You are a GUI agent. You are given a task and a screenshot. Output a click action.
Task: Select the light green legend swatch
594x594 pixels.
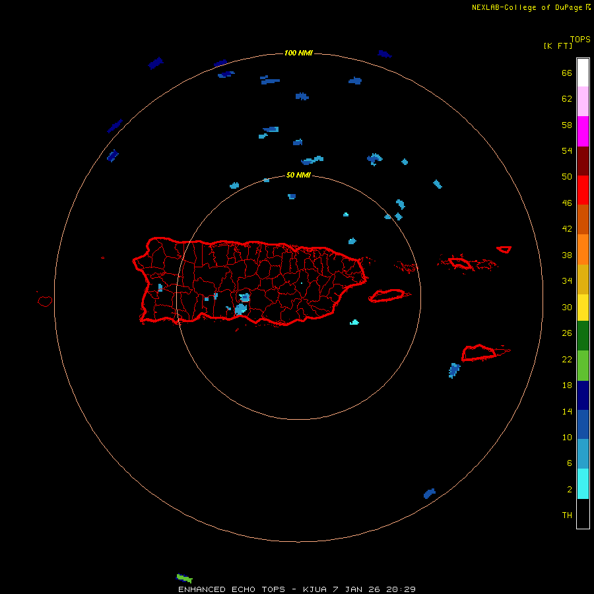pyautogui.click(x=583, y=366)
